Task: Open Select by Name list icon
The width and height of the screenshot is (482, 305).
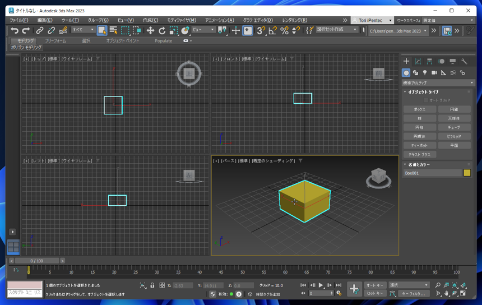Action: pyautogui.click(x=113, y=30)
